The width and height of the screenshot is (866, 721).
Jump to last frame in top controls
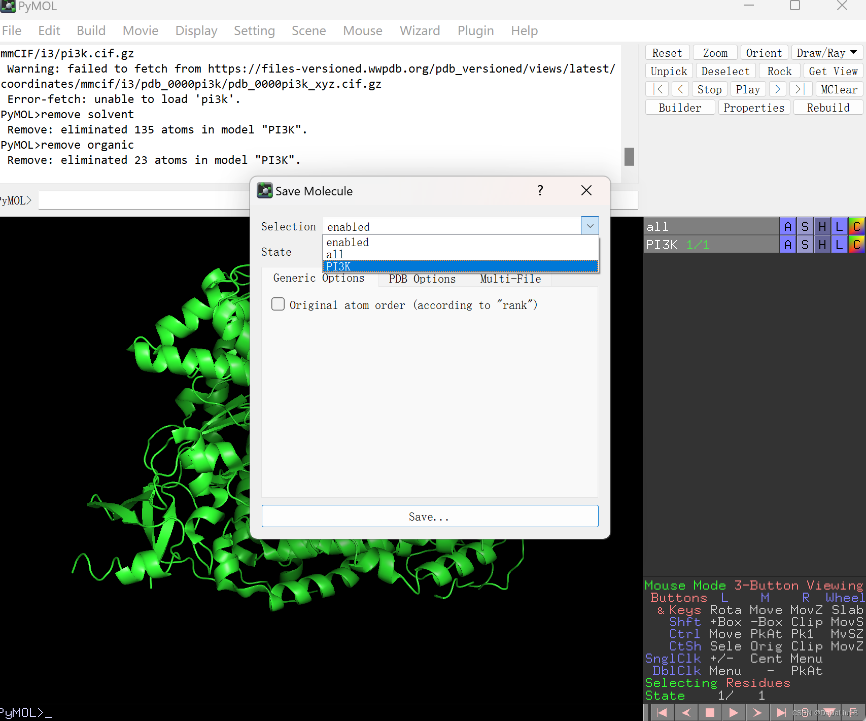coord(800,89)
